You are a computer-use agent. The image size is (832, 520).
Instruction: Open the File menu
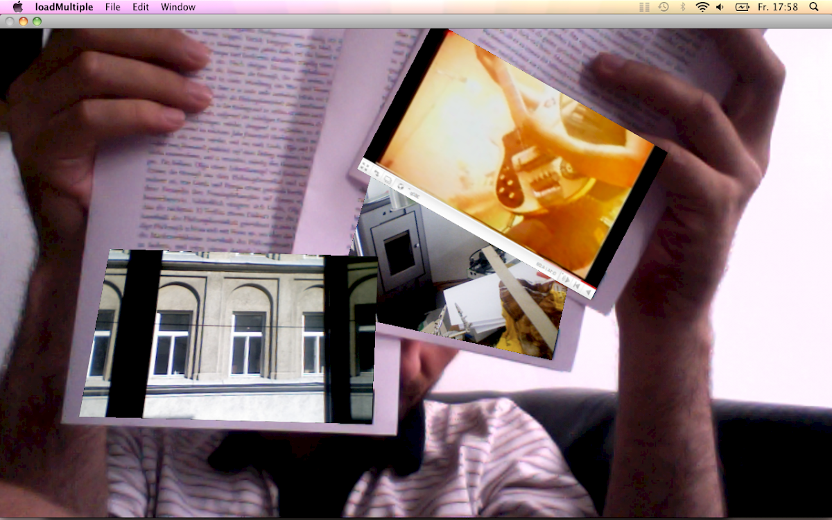112,7
